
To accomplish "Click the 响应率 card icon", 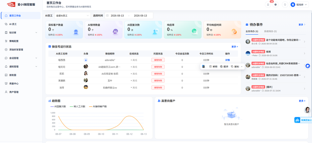I will pos(194,32).
